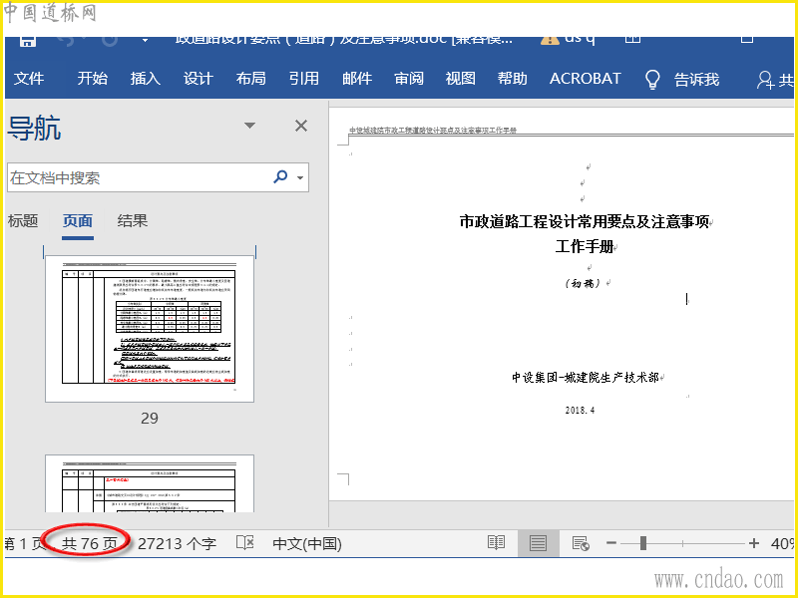Click the 共 76 页 page count
This screenshot has height=598, width=798.
[x=90, y=543]
